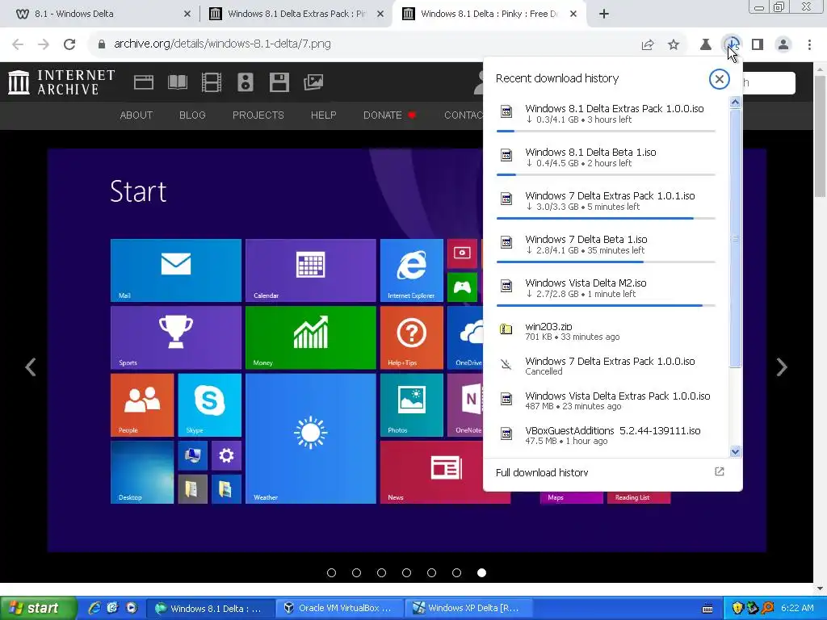
Task: Show next image in carousel
Action: [x=782, y=367]
